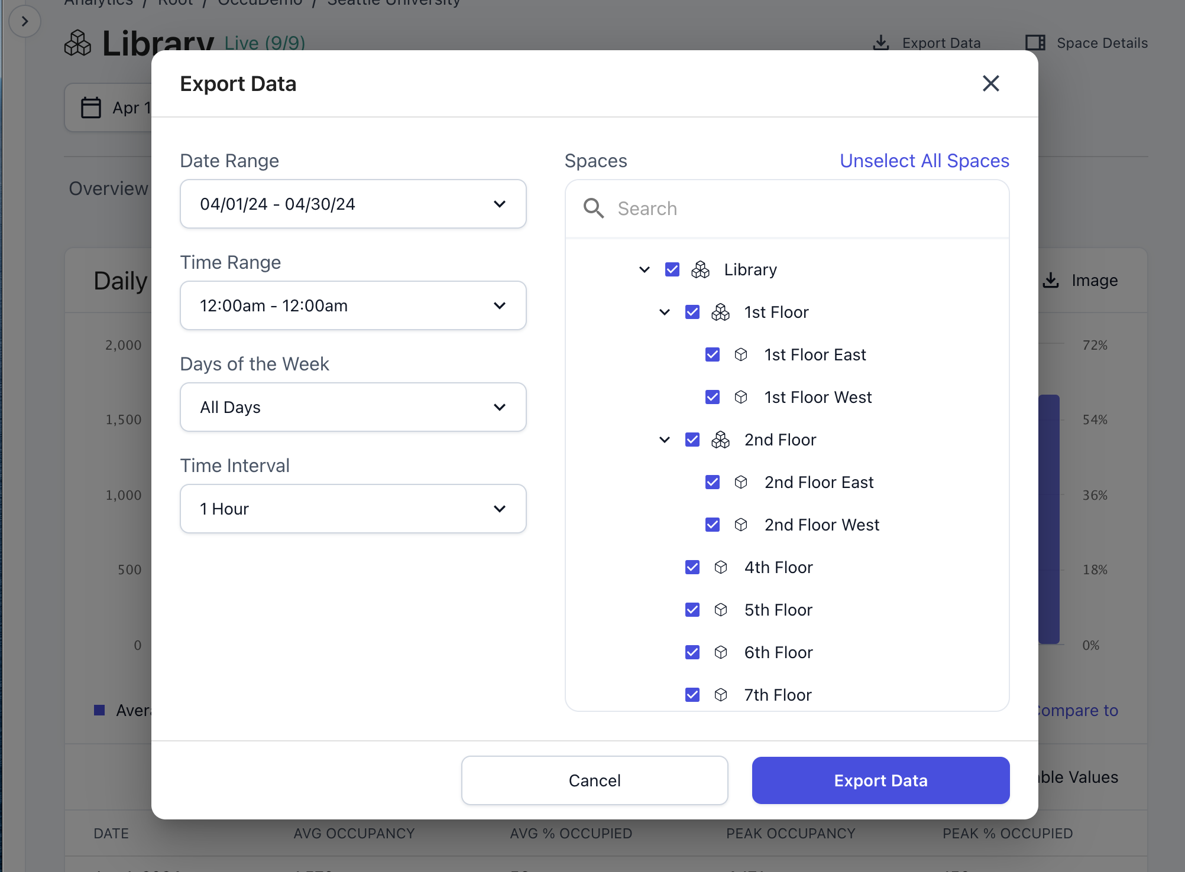Click the Space Details panel icon
1185x872 pixels.
(x=1035, y=43)
